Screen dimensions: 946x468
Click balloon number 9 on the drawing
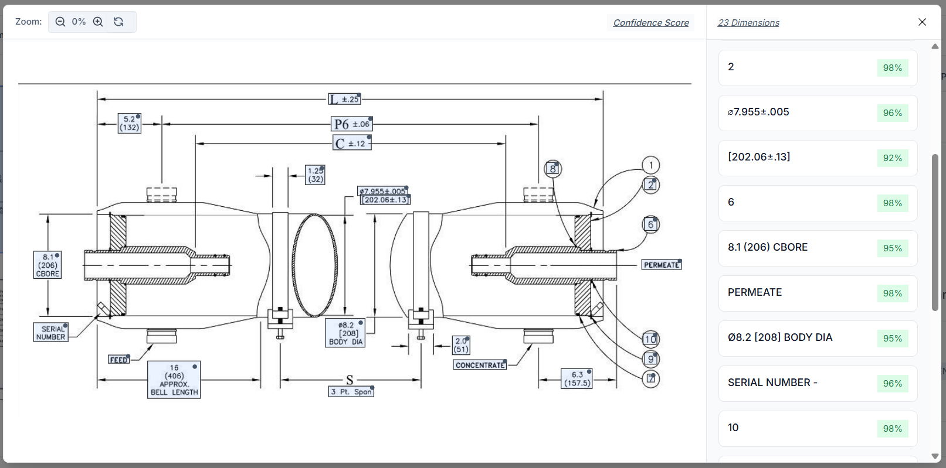tap(651, 359)
